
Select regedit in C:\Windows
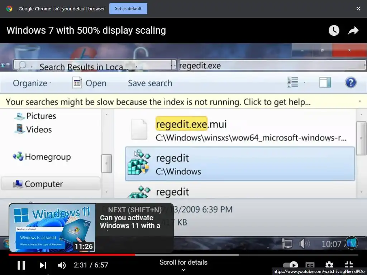240,164
